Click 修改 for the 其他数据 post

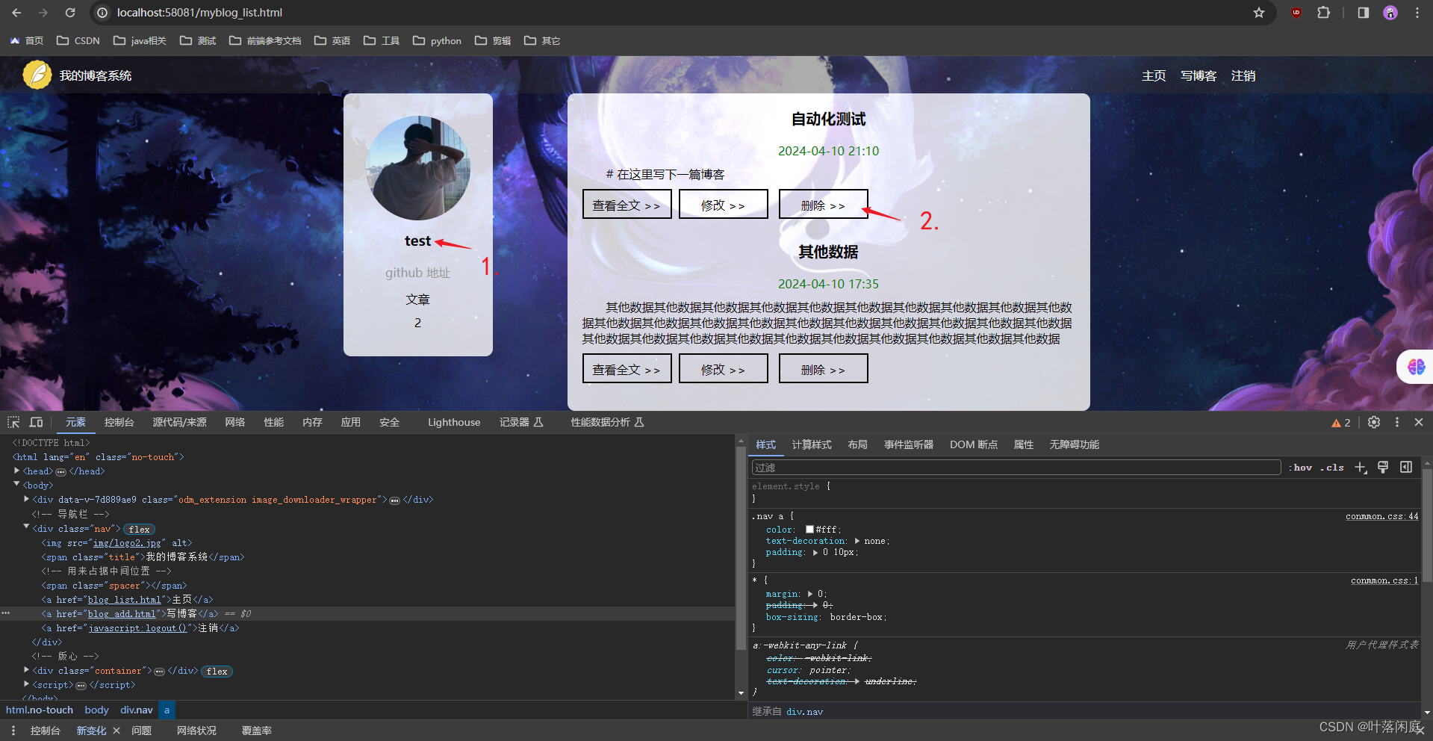[x=723, y=368]
